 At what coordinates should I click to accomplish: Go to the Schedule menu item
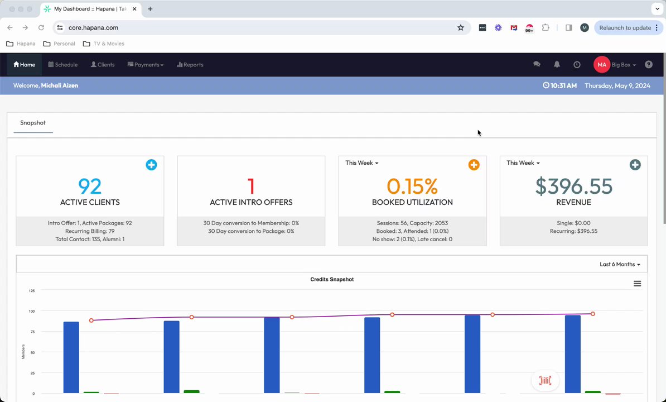63,65
